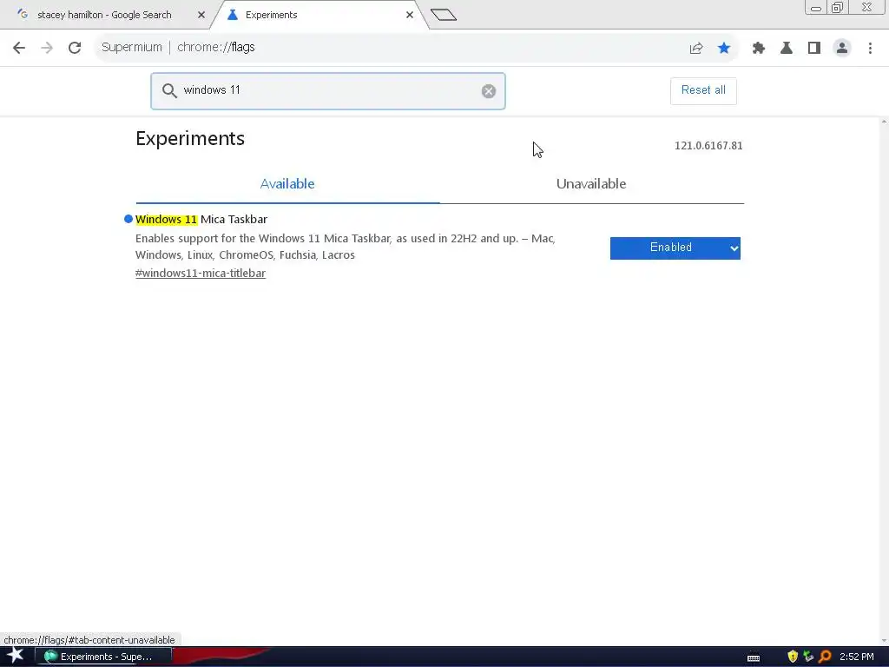Click the blue dot beside Windows 11 Mica Taskbar

[128, 219]
